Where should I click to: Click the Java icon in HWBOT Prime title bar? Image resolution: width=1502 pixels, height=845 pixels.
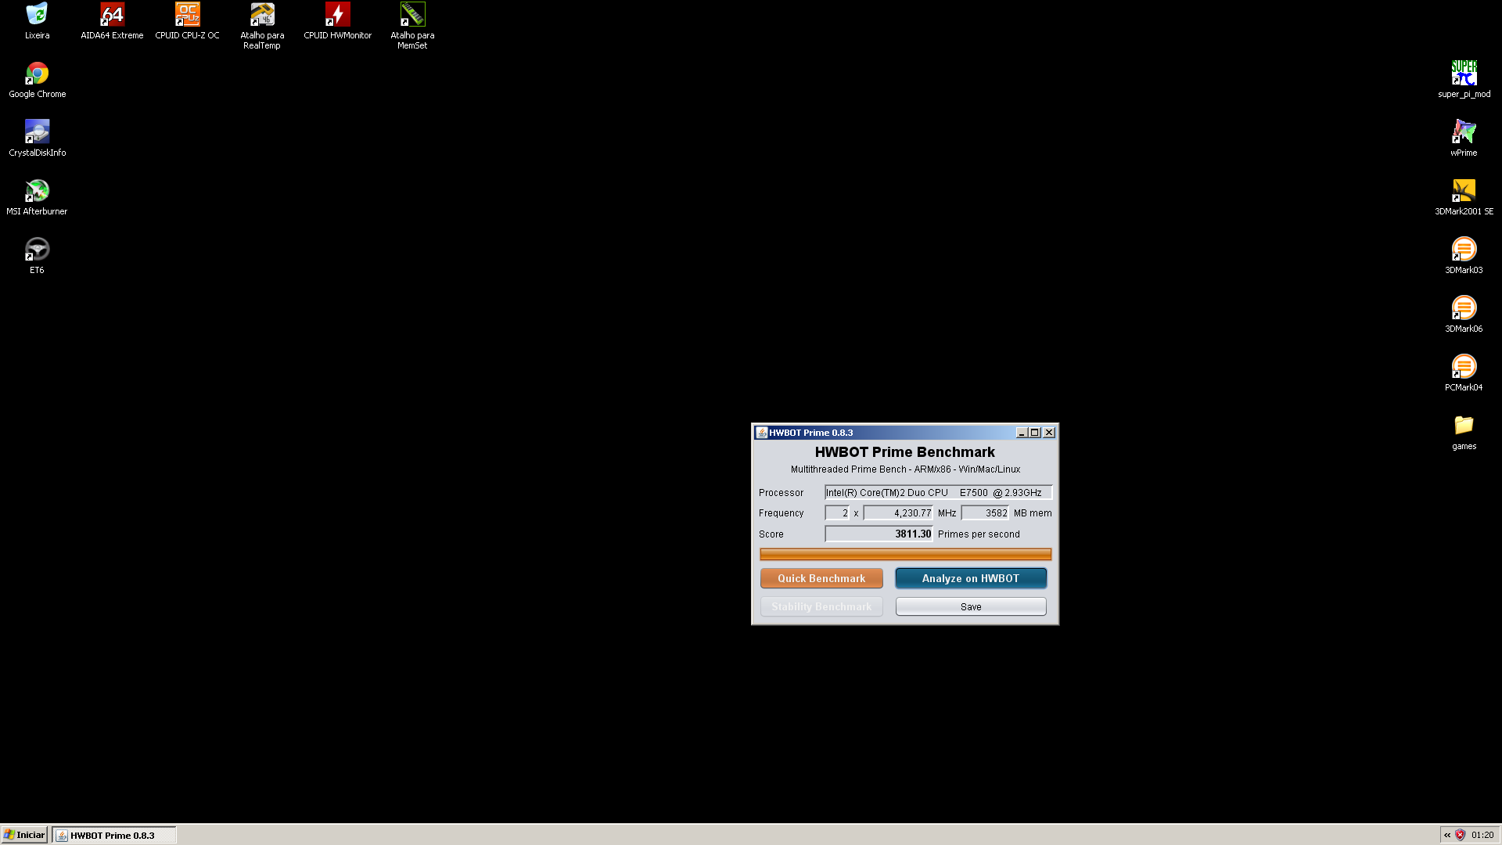[761, 433]
